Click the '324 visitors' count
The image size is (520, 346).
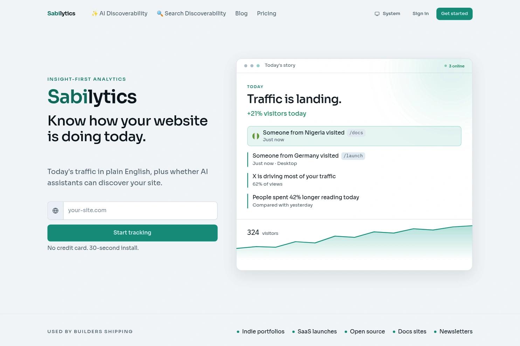pos(263,233)
